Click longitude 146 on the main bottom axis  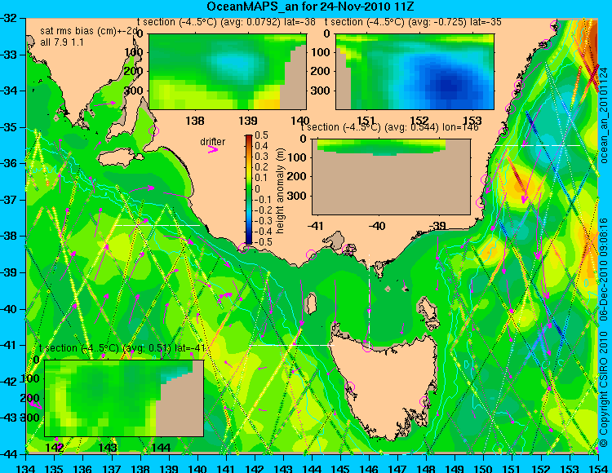pyautogui.click(x=369, y=468)
